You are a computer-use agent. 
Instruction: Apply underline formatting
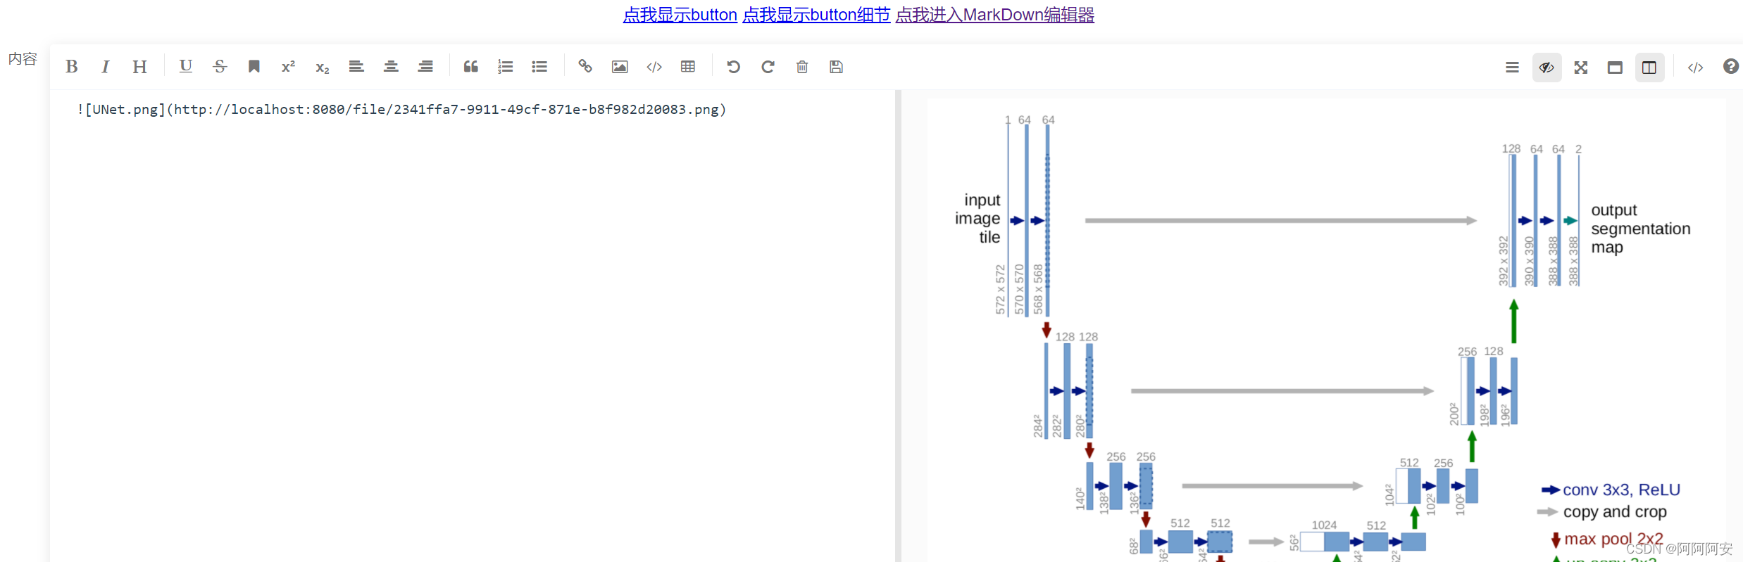click(x=185, y=66)
